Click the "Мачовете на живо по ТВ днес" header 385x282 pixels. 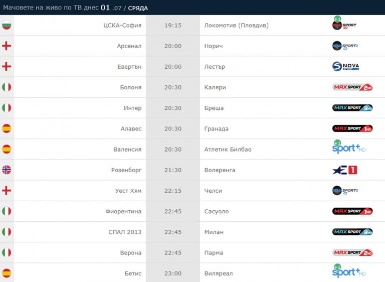tap(51, 8)
